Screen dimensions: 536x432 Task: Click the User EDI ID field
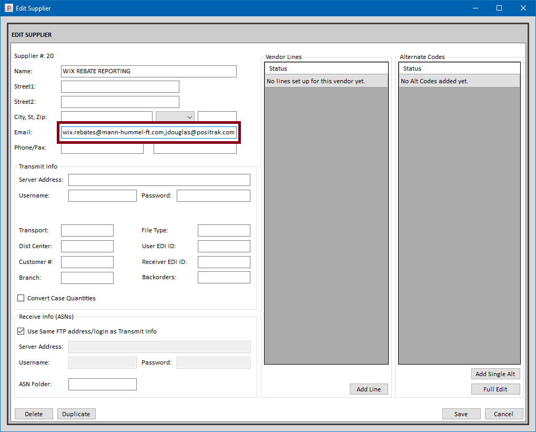point(224,246)
